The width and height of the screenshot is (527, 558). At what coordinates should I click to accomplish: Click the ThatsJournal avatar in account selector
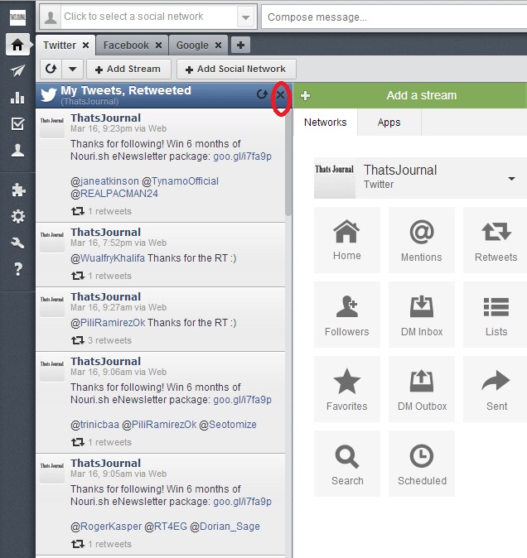[335, 178]
